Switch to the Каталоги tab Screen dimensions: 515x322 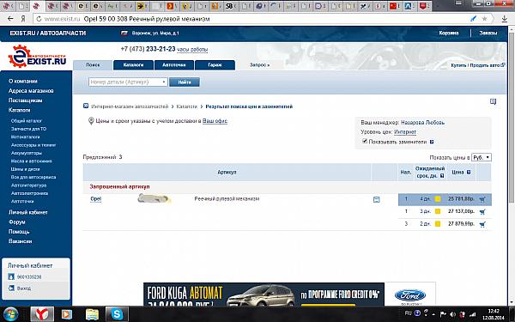point(133,65)
